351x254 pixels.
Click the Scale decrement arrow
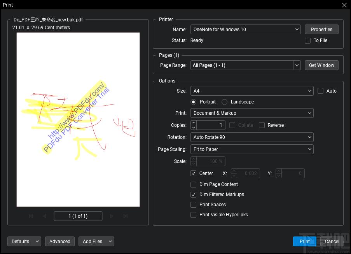pyautogui.click(x=194, y=164)
